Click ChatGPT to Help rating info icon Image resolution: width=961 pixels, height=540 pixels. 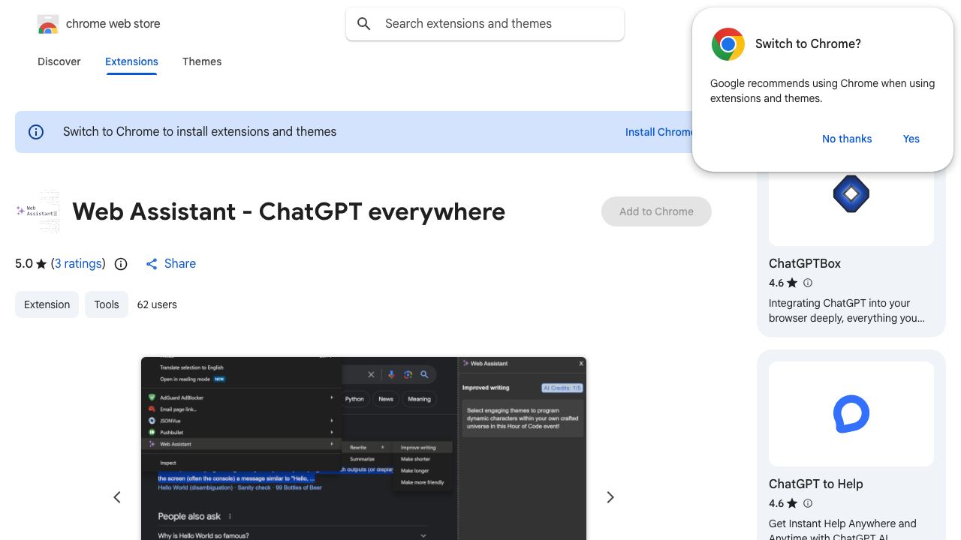coord(808,504)
